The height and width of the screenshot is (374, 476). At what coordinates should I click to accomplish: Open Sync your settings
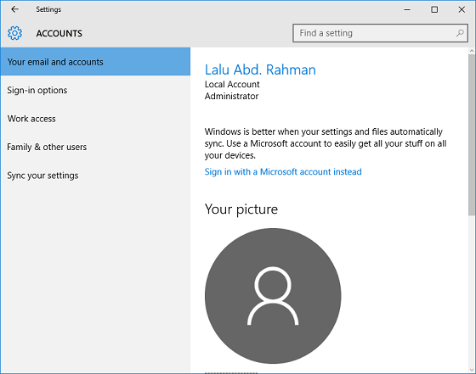[95, 176]
